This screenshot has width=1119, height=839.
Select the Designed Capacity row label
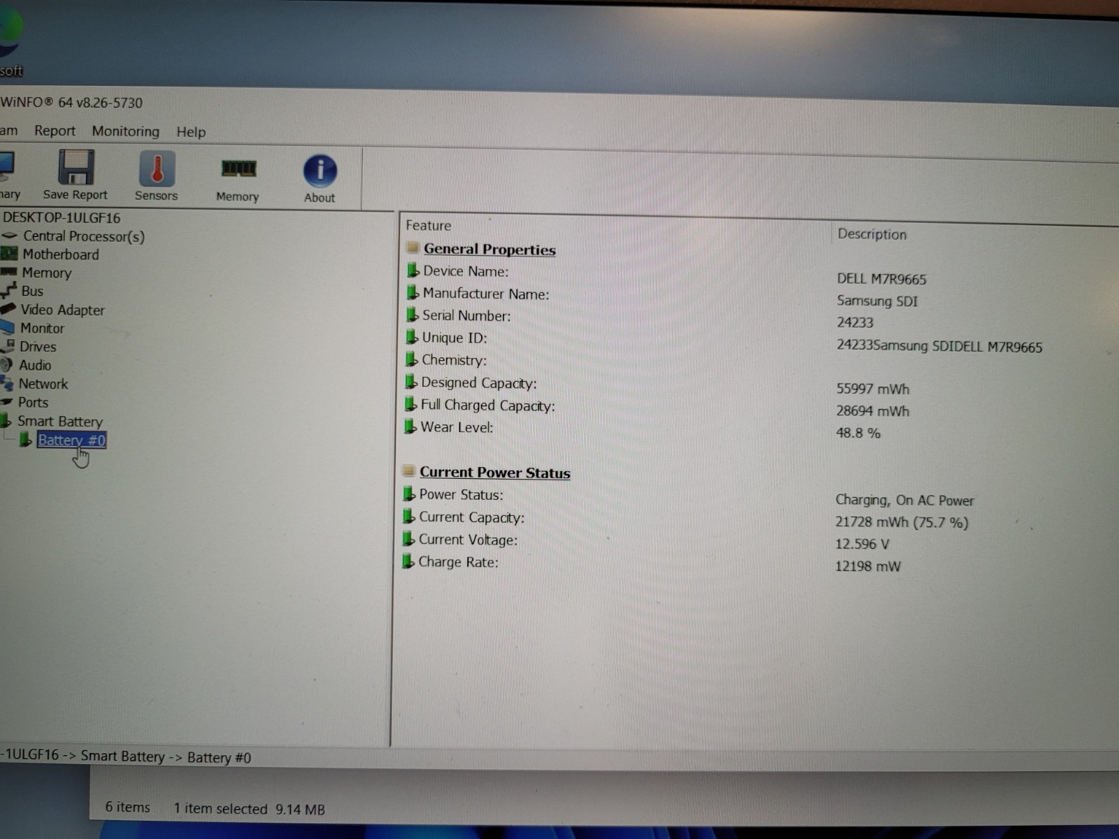(479, 383)
